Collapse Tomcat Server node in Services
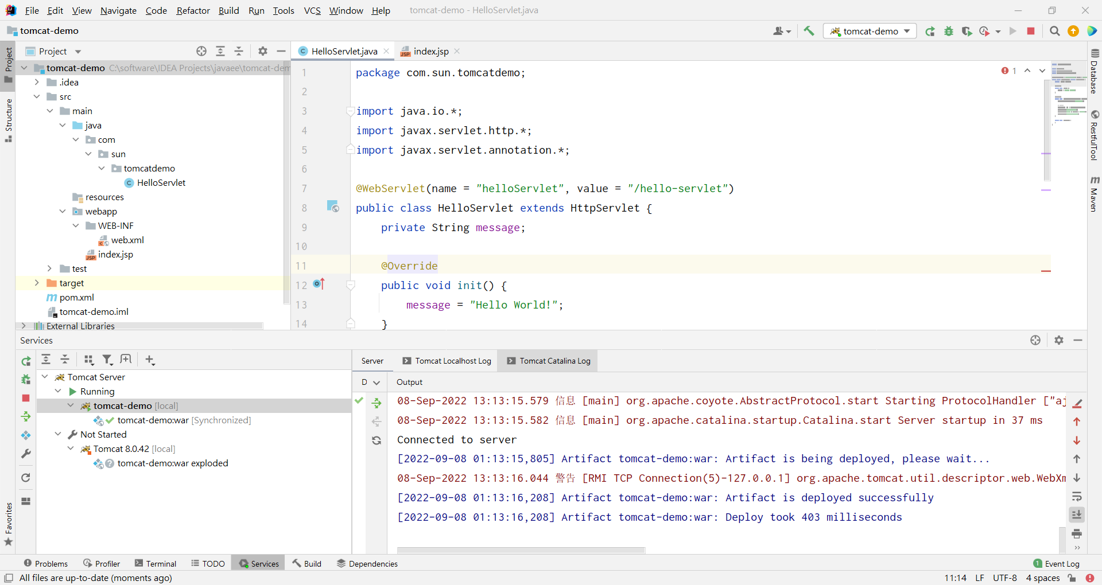This screenshot has width=1102, height=585. [45, 377]
